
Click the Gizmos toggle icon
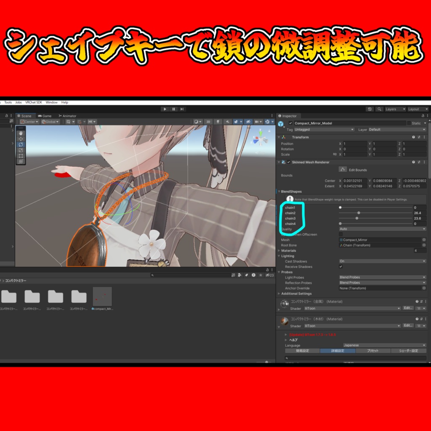[267, 122]
